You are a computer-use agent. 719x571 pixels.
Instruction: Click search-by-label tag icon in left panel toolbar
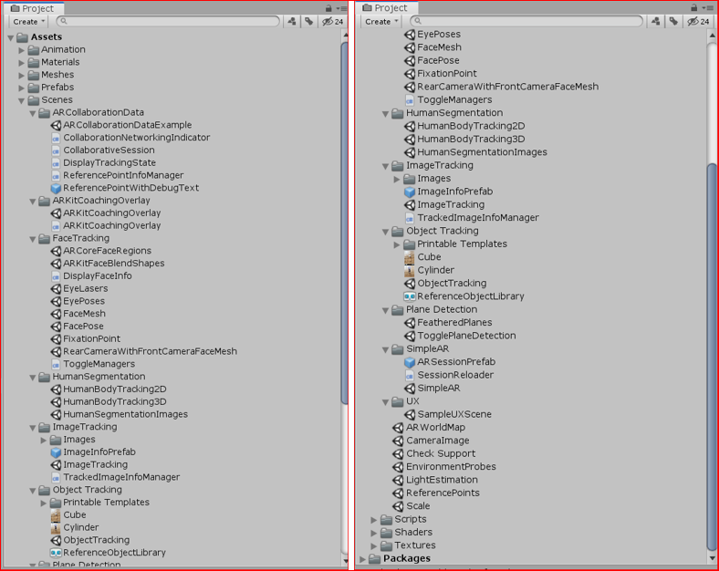click(x=309, y=22)
